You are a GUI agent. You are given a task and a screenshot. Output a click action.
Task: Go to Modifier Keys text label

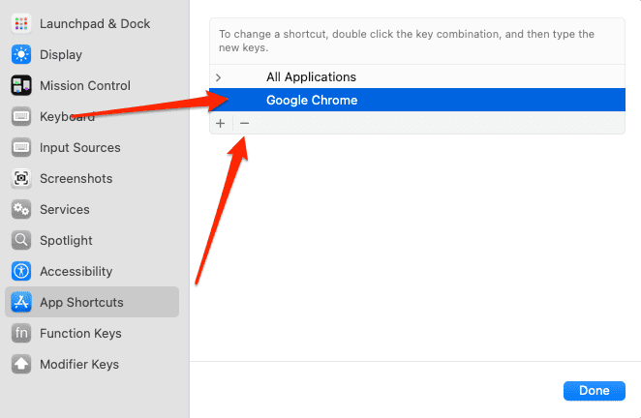[x=79, y=364]
